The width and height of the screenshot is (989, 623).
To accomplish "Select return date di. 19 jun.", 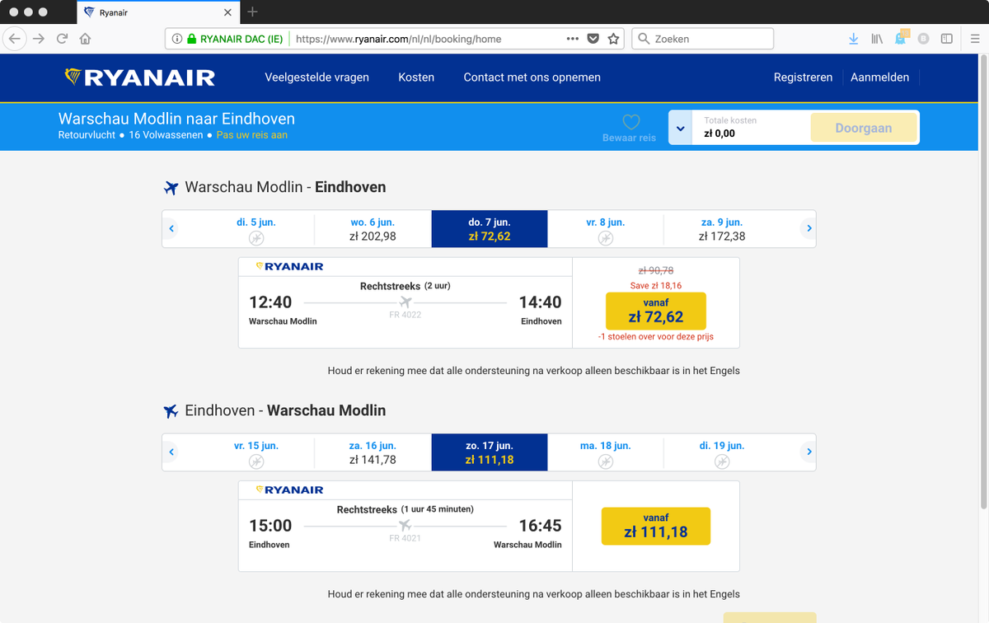I will [722, 452].
